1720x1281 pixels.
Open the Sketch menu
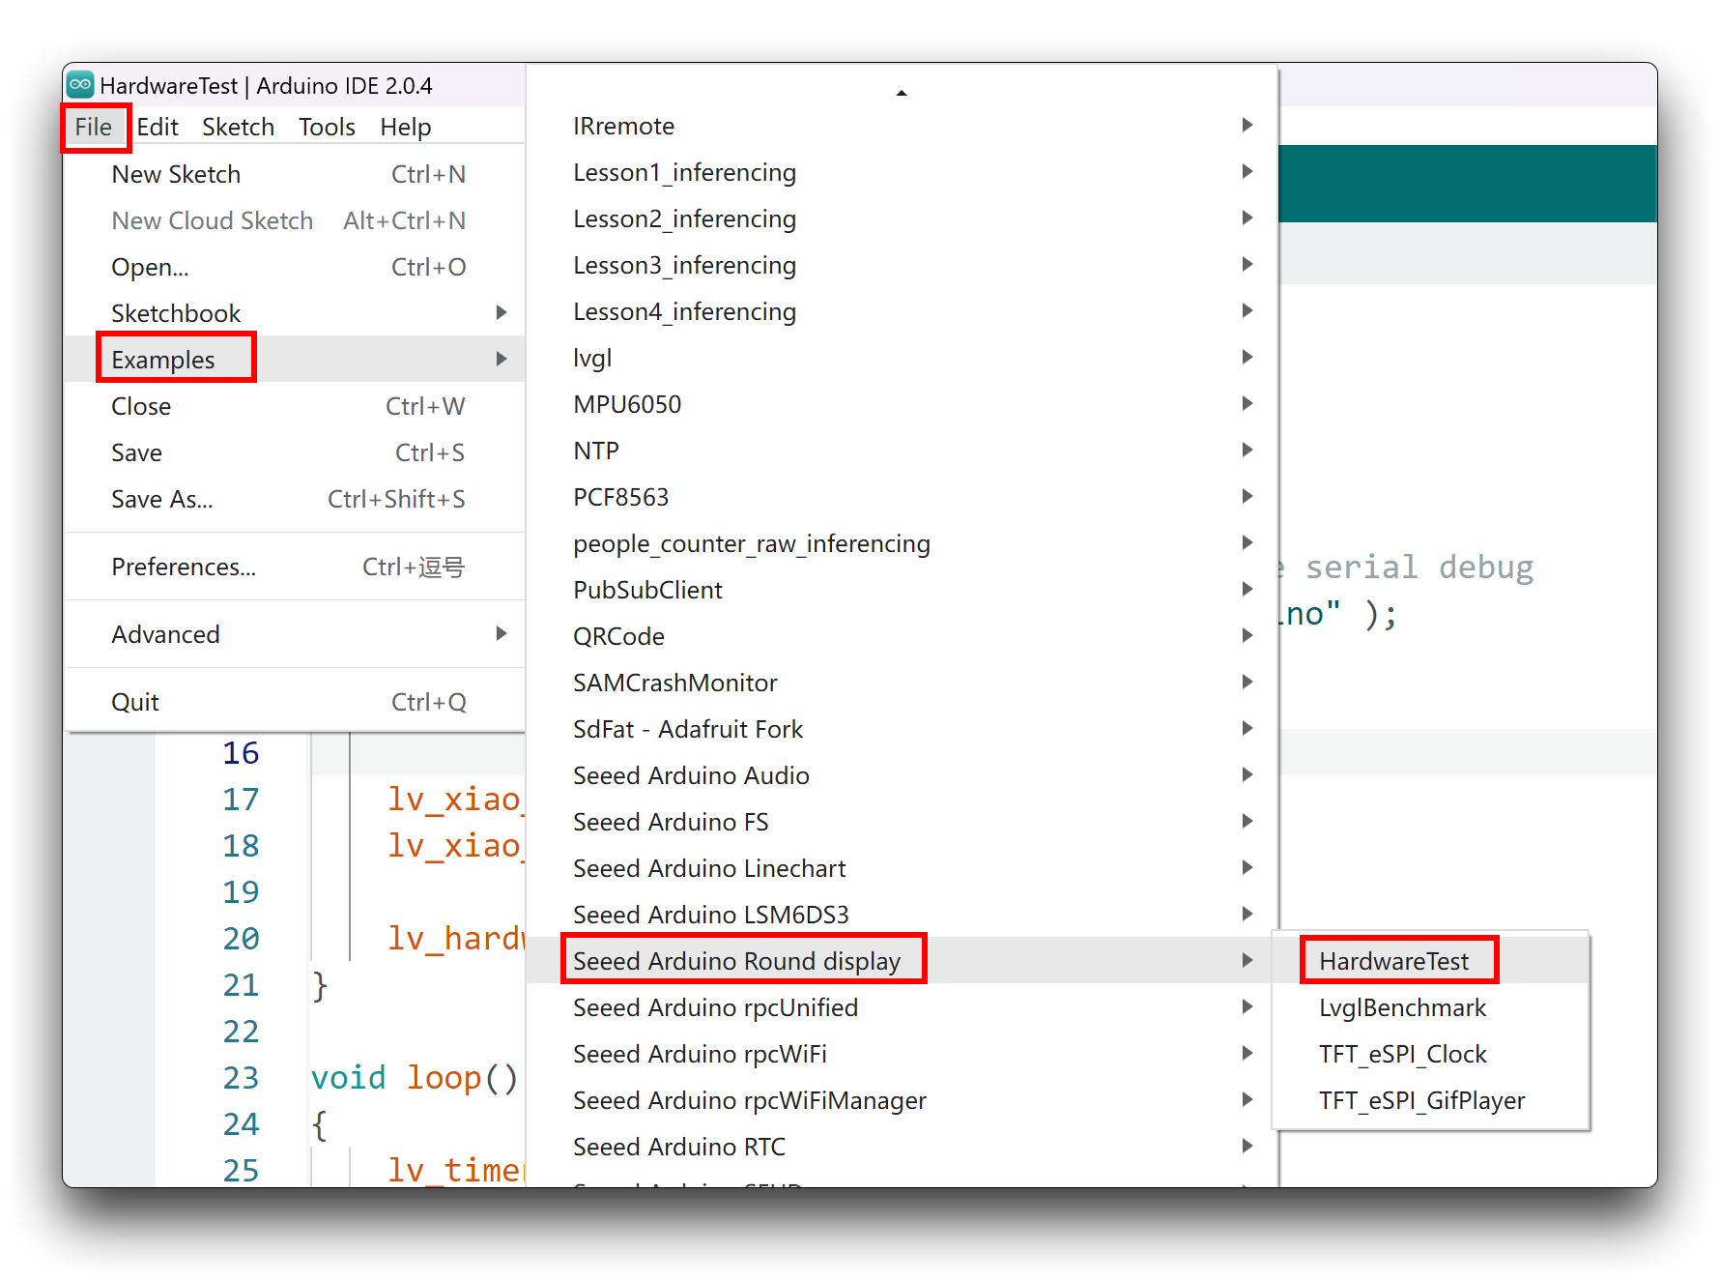coord(238,127)
